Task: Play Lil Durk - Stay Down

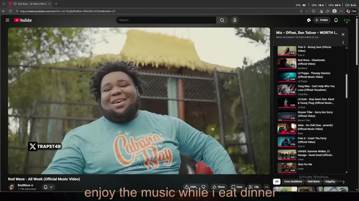Action: click(x=310, y=103)
